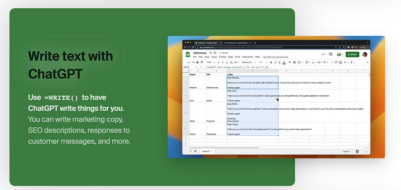Open the all sheets list icon
401x190 pixels.
tap(196, 151)
